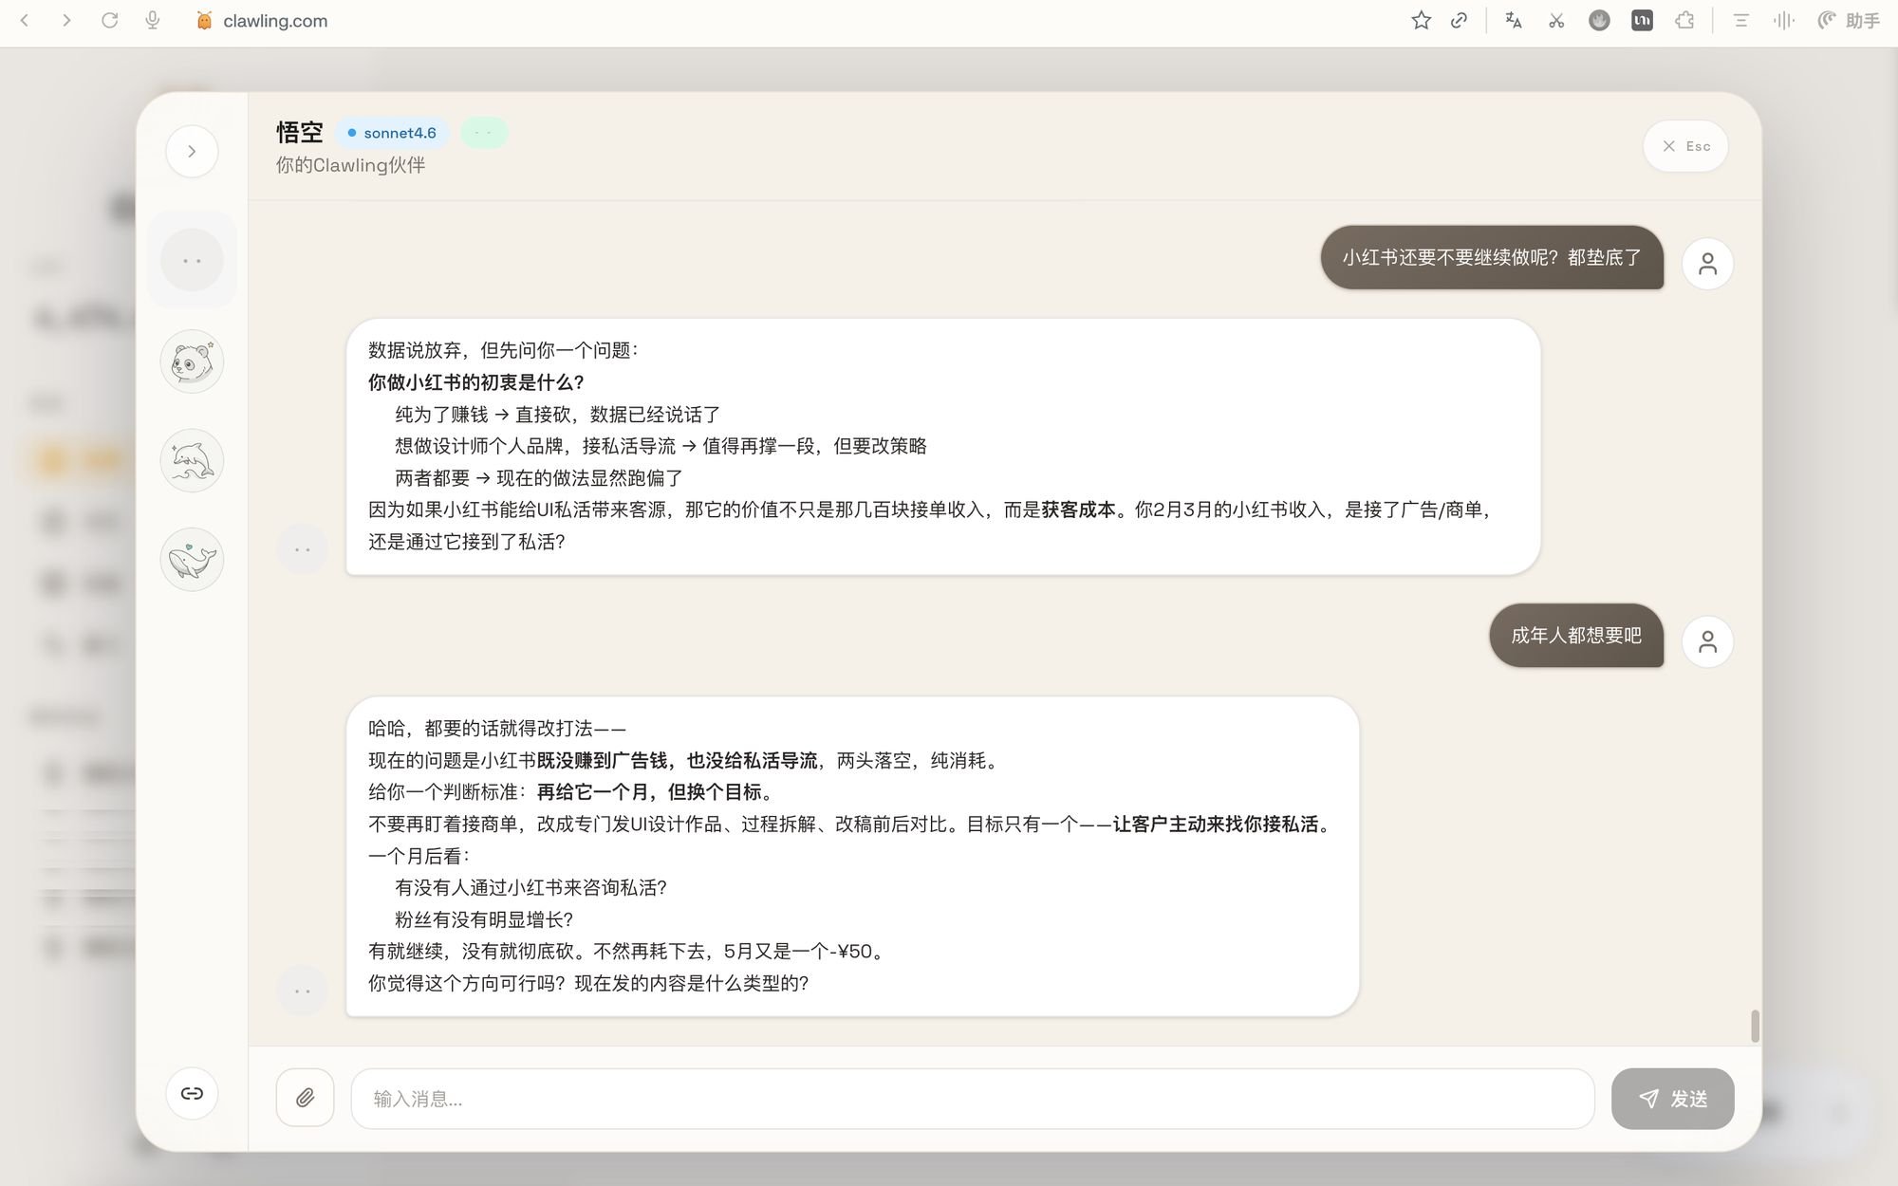1898x1186 pixels.
Task: Click the bold line 你做小红书的初衷是什么？
Action: (476, 382)
